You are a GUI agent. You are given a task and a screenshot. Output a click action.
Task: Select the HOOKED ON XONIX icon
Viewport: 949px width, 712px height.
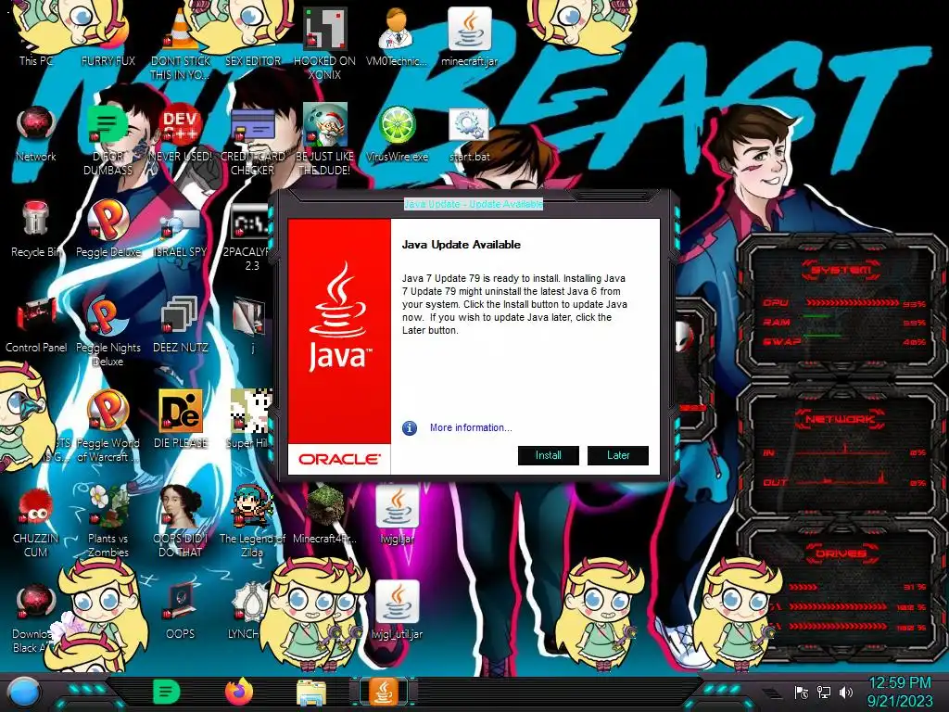[x=325, y=43]
